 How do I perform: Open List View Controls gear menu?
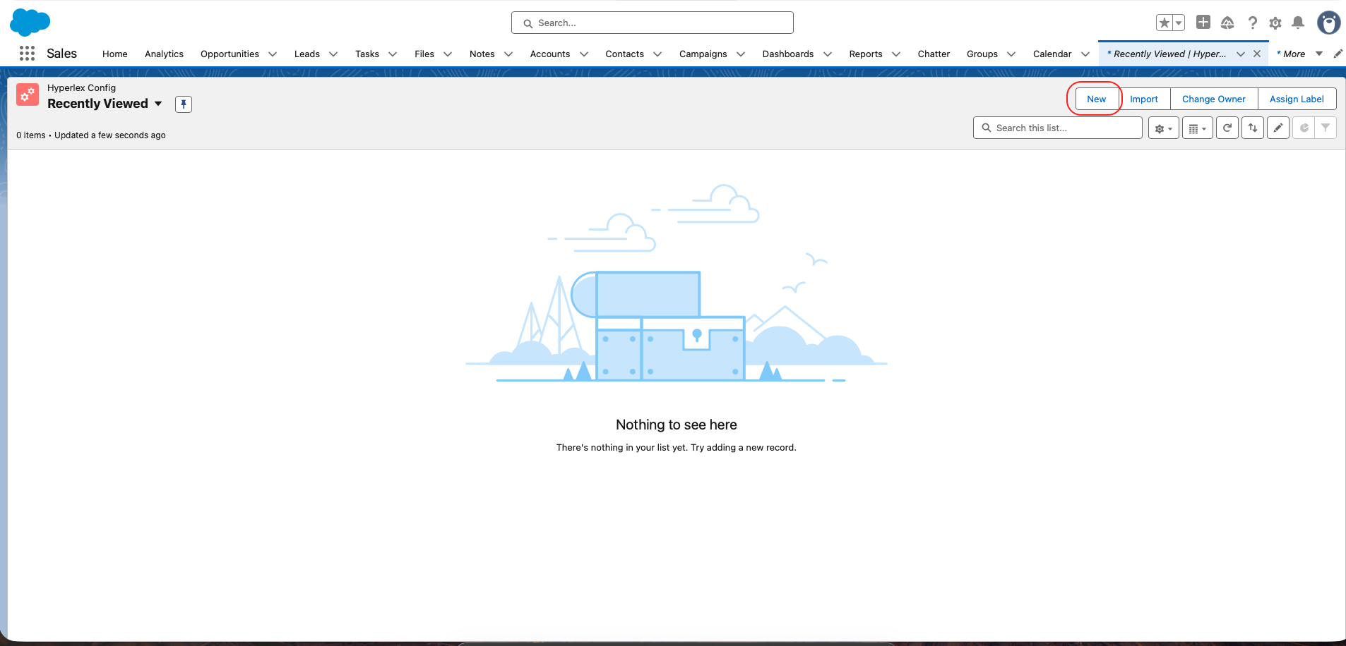click(1164, 128)
